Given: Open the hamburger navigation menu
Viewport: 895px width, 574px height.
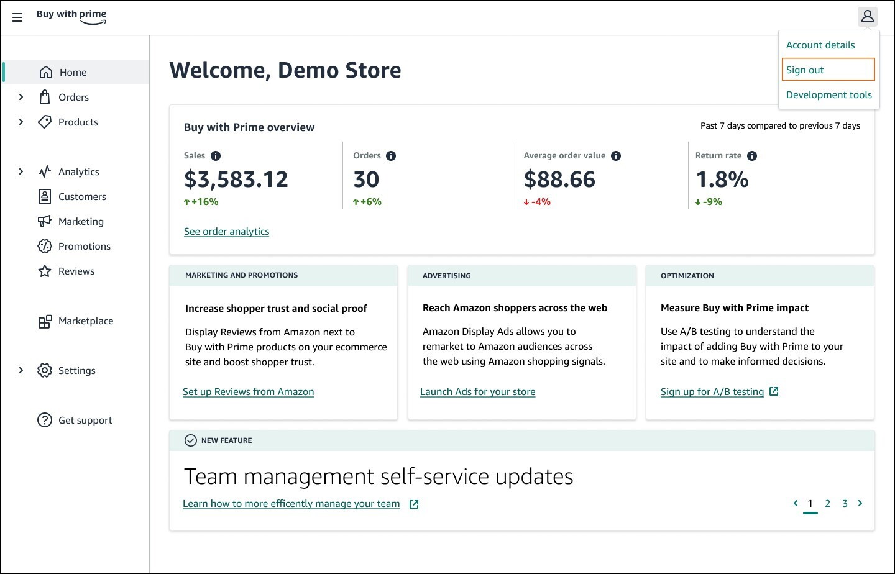Looking at the screenshot, I should (x=17, y=17).
